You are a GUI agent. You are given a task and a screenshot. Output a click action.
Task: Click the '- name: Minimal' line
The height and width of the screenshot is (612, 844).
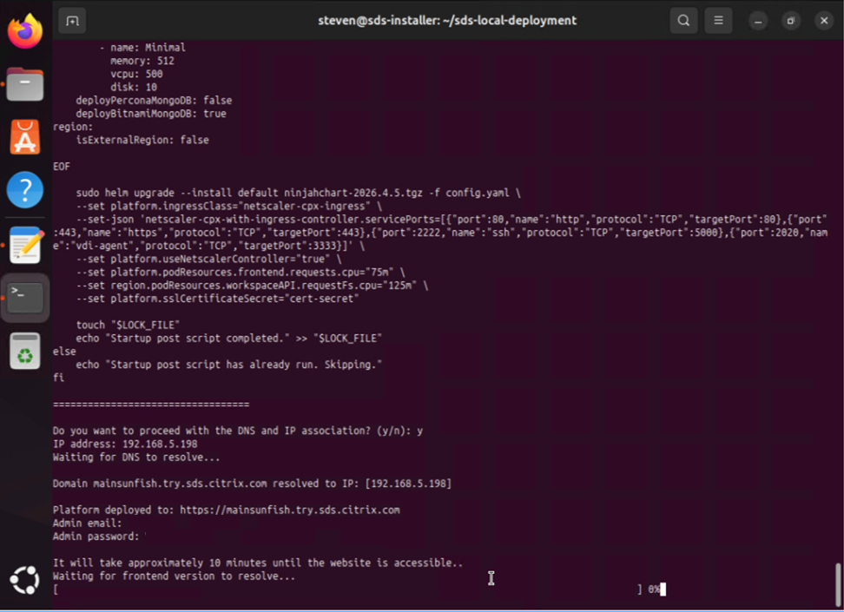pos(142,48)
